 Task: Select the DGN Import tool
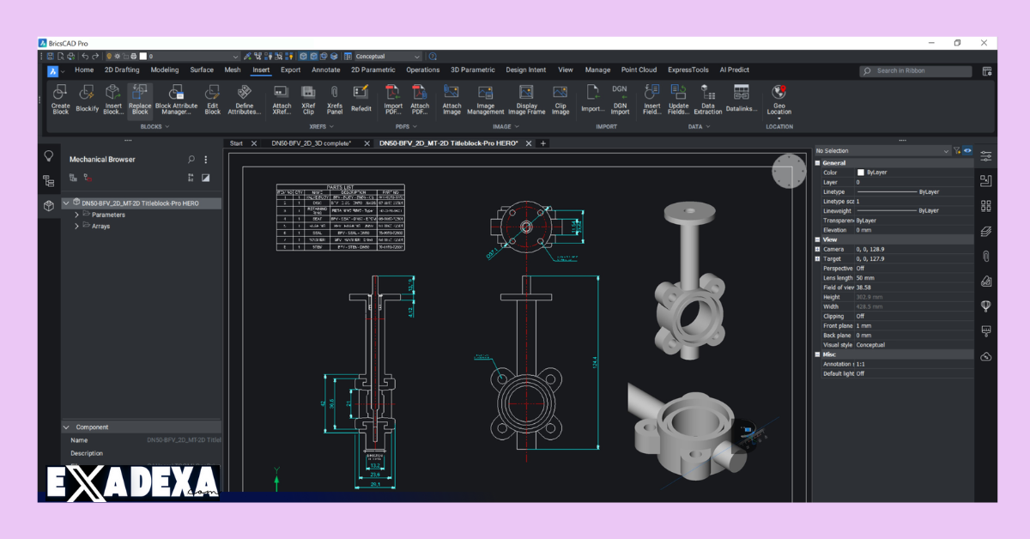click(619, 99)
